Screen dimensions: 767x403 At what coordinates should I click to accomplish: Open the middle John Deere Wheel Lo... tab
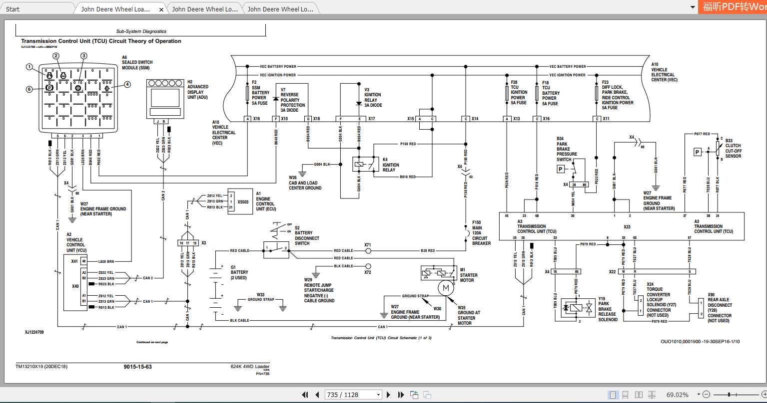205,9
